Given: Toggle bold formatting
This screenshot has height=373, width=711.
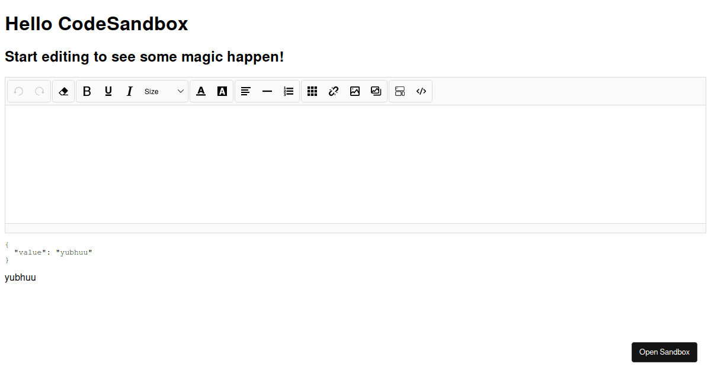Looking at the screenshot, I should click(87, 91).
